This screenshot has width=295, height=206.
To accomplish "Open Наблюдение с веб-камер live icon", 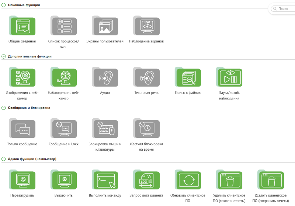I will click(63, 77).
